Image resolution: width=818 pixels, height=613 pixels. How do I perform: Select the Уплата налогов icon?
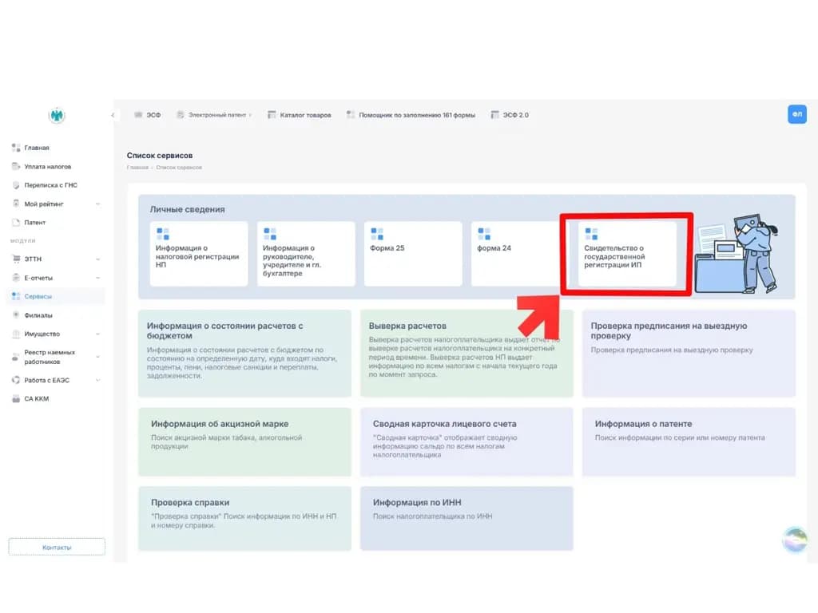[x=16, y=166]
